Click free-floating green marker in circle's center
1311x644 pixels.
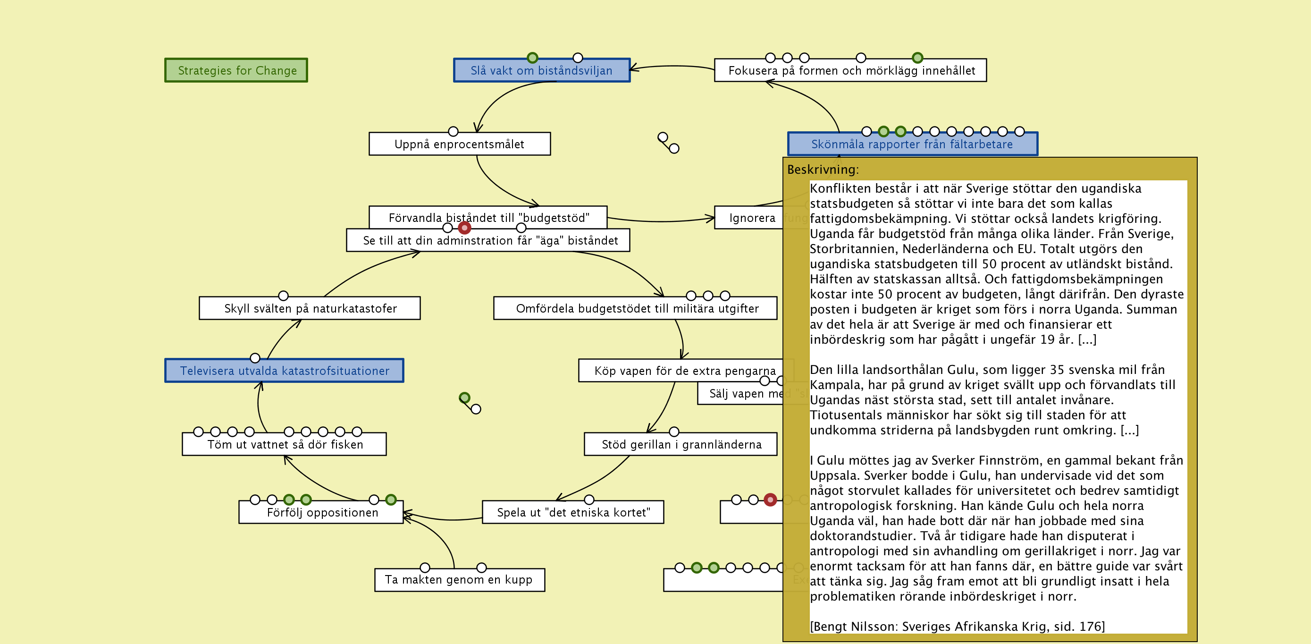[464, 398]
